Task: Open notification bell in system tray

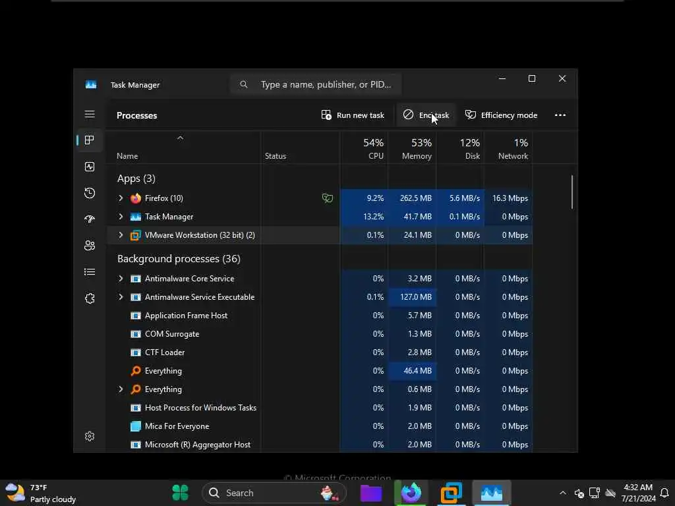Action: (664, 493)
